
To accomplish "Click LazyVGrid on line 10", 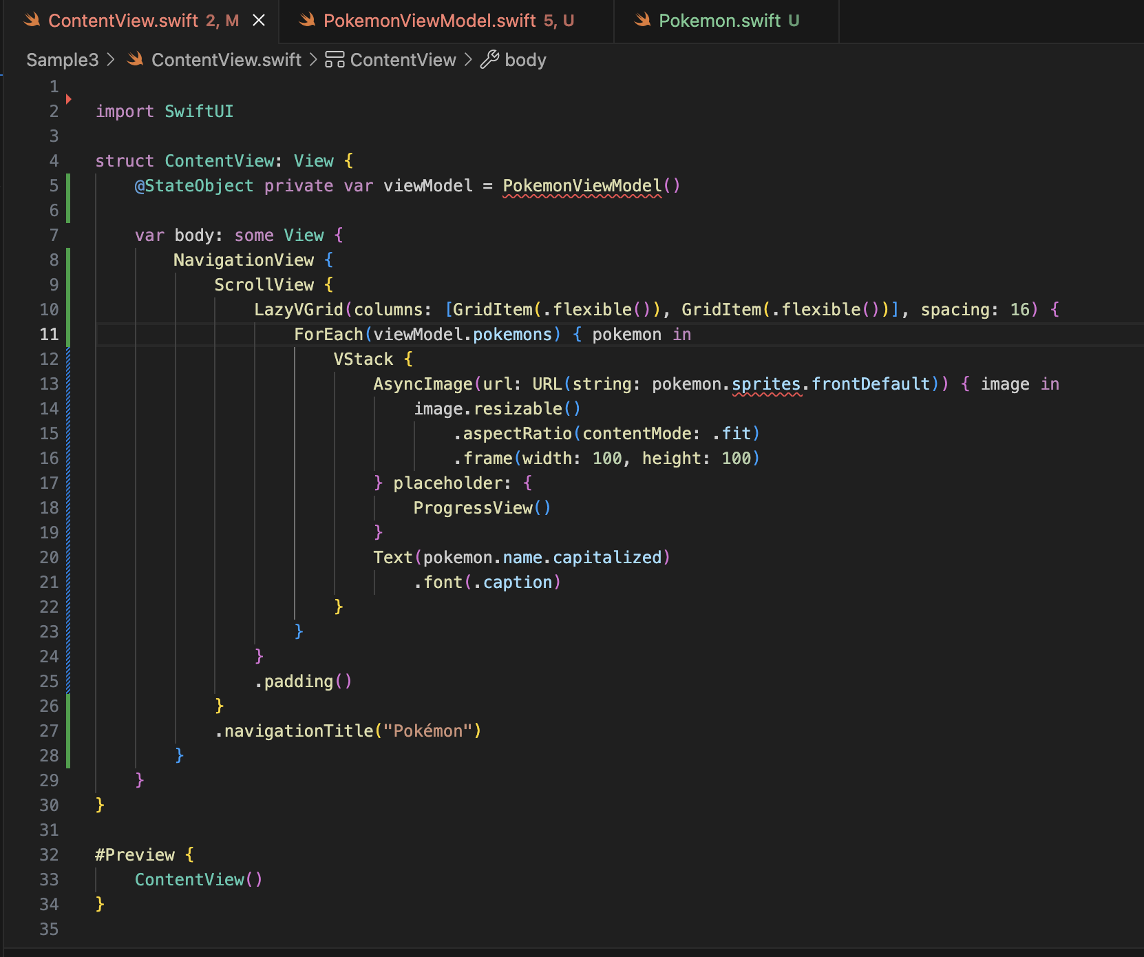I will [x=299, y=310].
